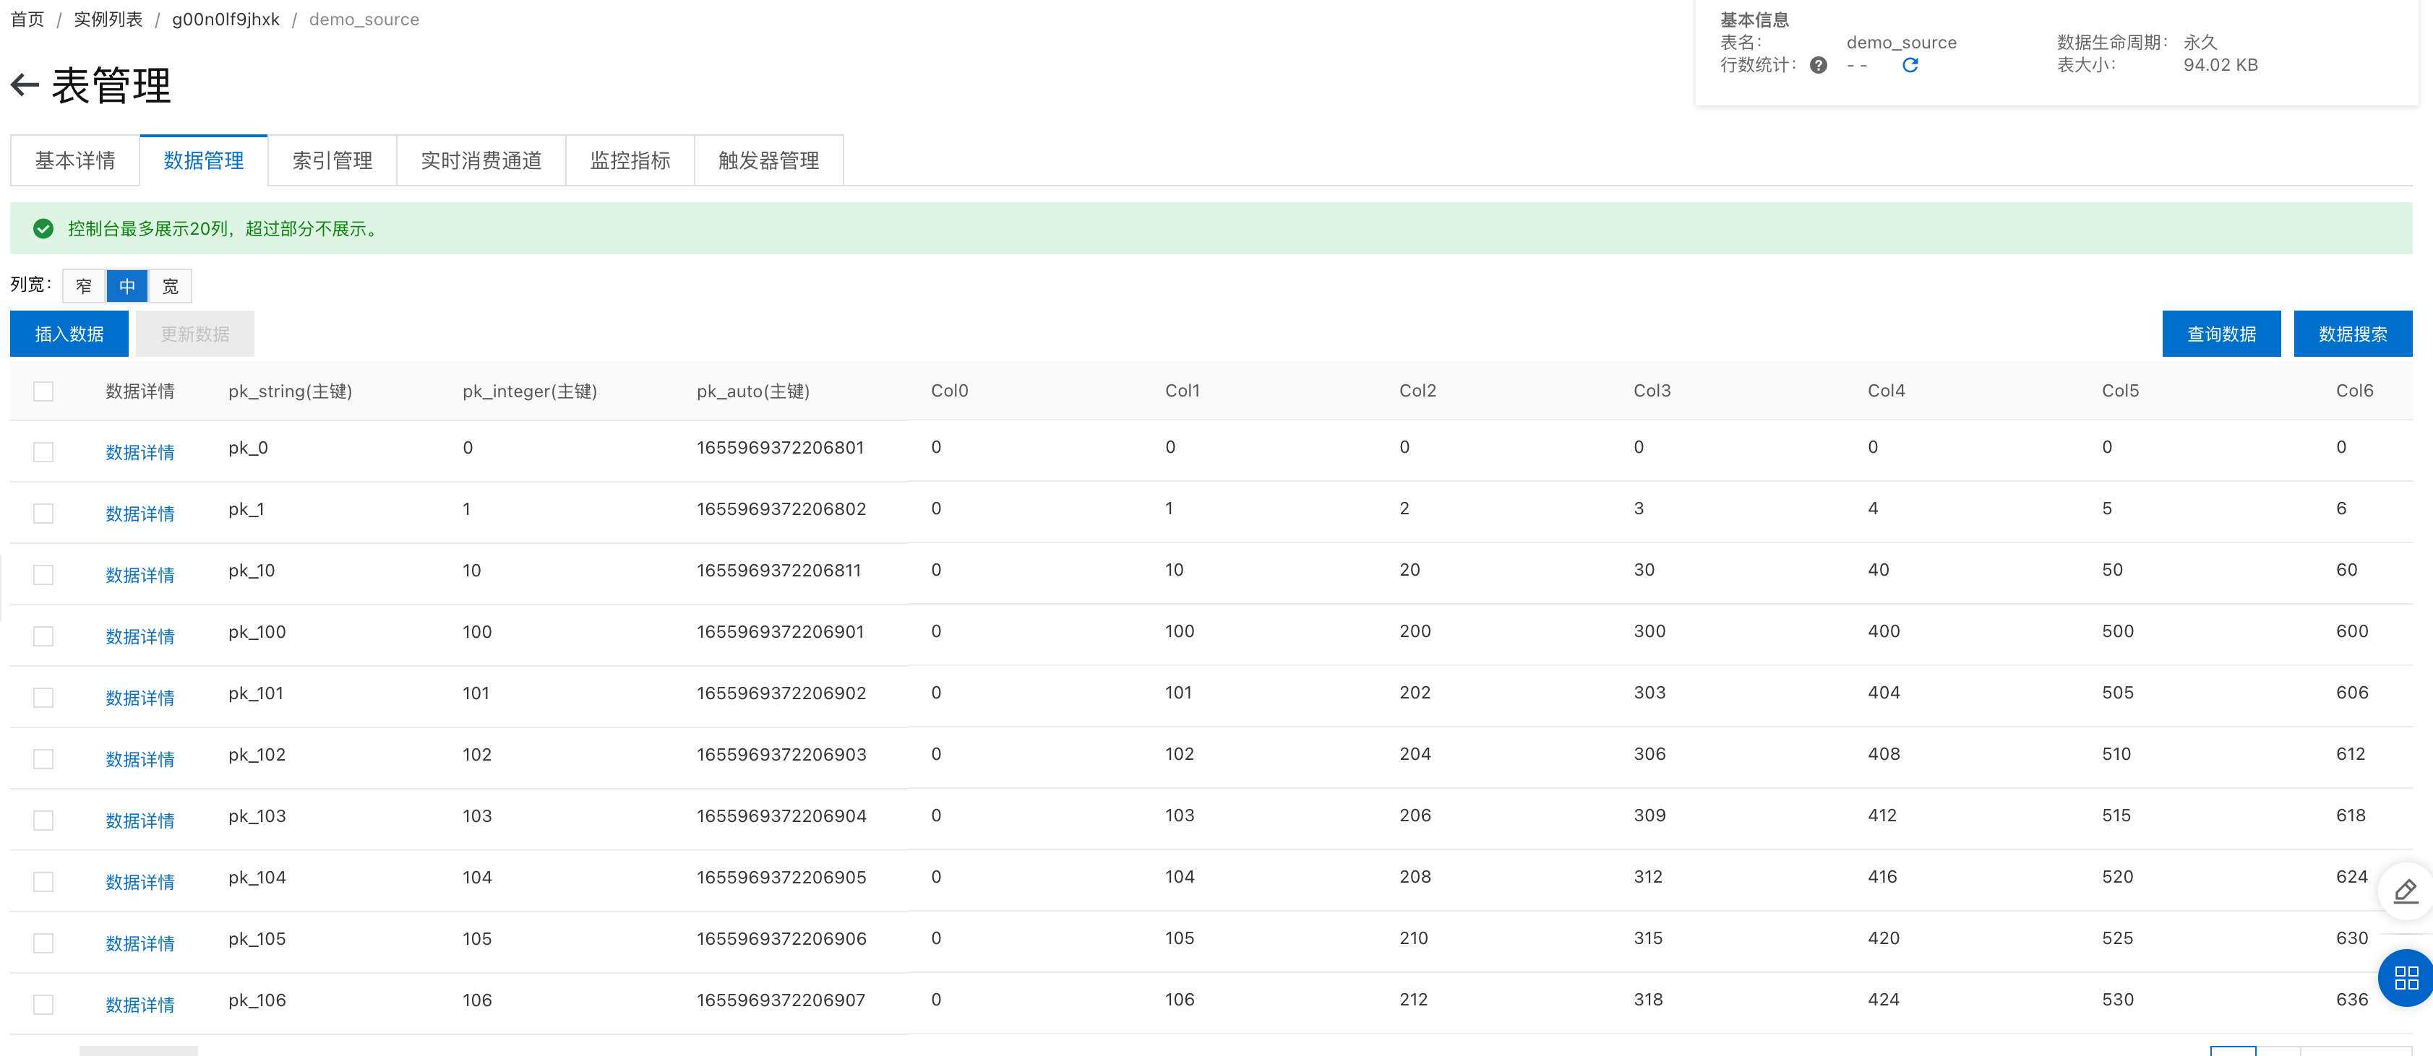Image resolution: width=2433 pixels, height=1056 pixels.
Task: Toggle the select-all checkbox in the header
Action: 43,391
